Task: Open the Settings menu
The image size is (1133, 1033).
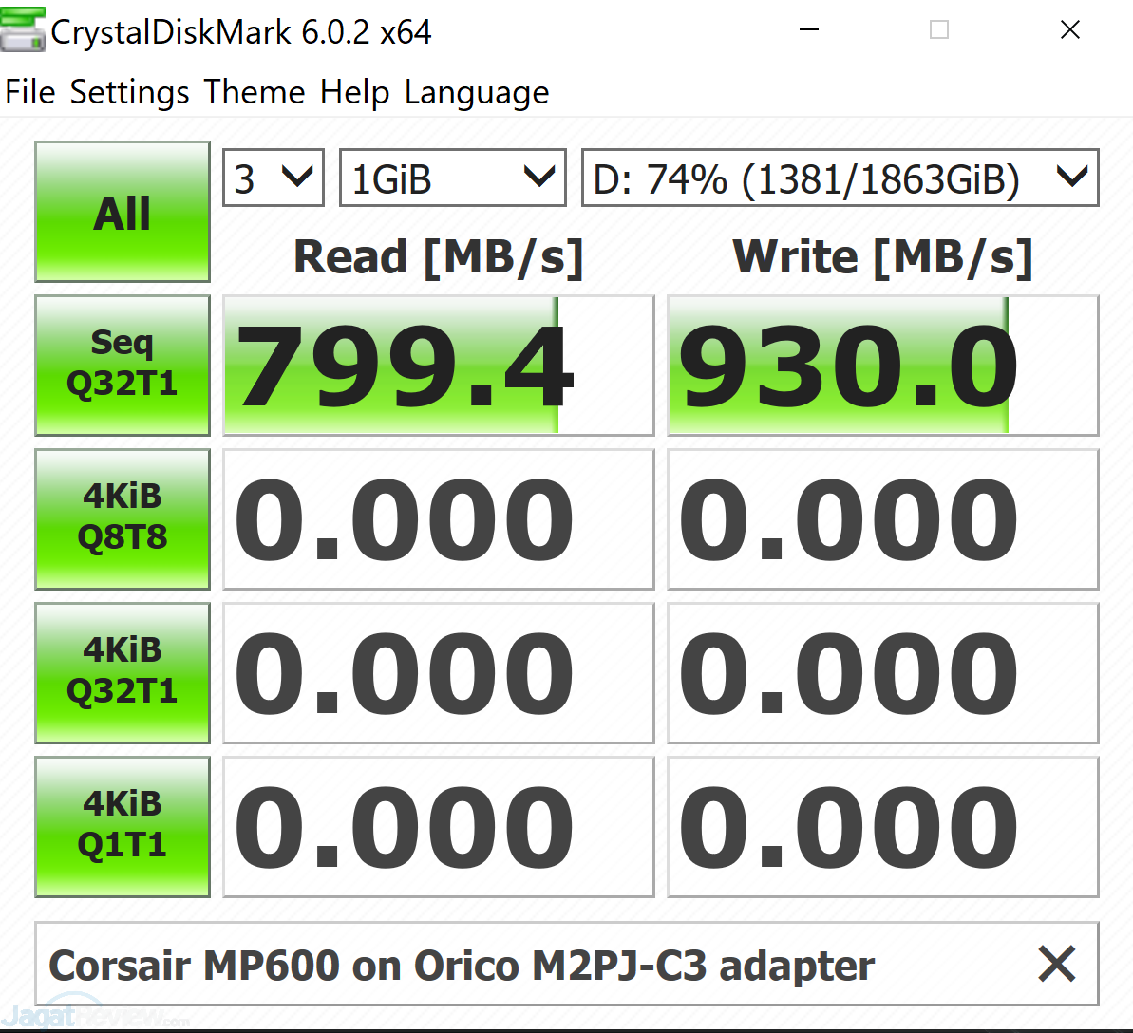Action: coord(130,92)
